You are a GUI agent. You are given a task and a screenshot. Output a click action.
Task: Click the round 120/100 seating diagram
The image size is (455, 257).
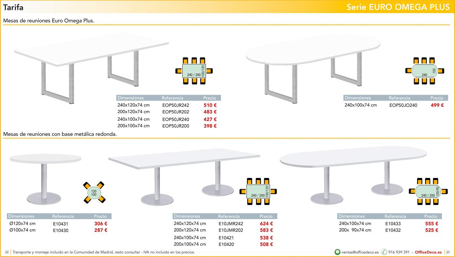coord(94,192)
